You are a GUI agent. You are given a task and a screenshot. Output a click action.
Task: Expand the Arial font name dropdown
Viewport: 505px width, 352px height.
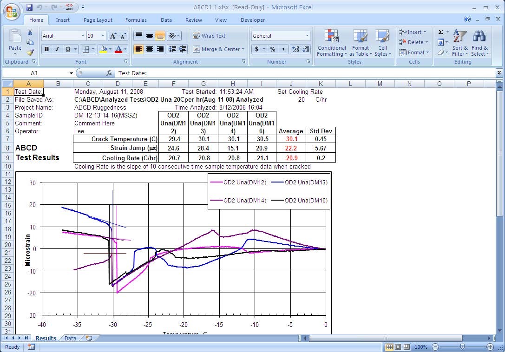coord(83,36)
